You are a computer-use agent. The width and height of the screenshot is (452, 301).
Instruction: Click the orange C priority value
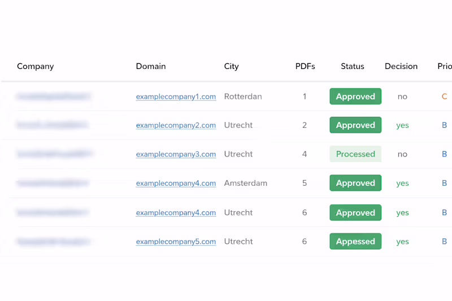pos(445,97)
